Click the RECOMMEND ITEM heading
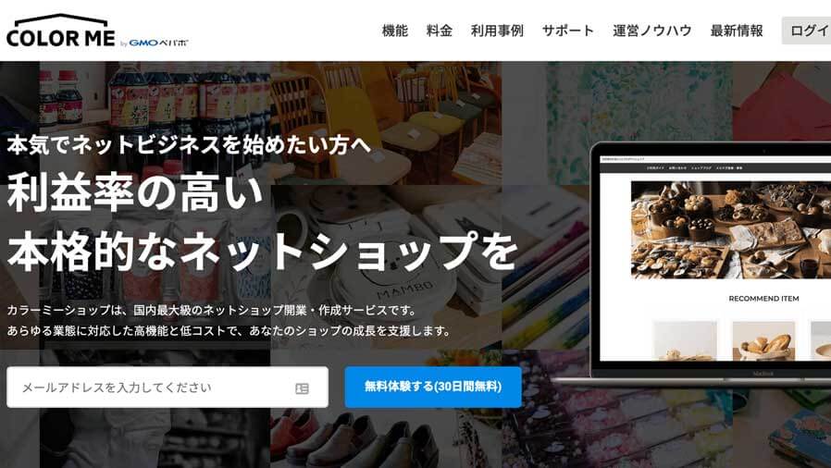Image resolution: width=831 pixels, height=468 pixels. tap(763, 299)
